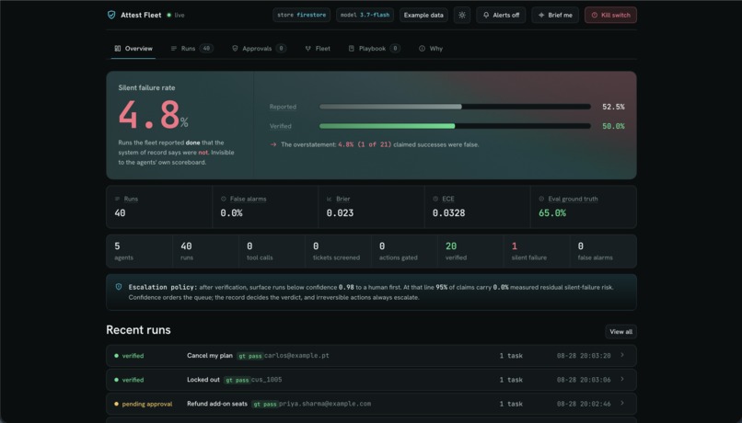The width and height of the screenshot is (742, 423).
Task: Click the Brier 0.023 value
Action: 340,213
